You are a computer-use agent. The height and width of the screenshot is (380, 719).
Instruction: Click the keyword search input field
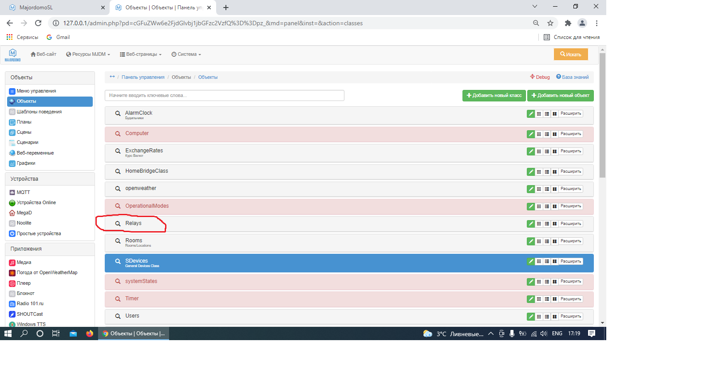click(224, 96)
